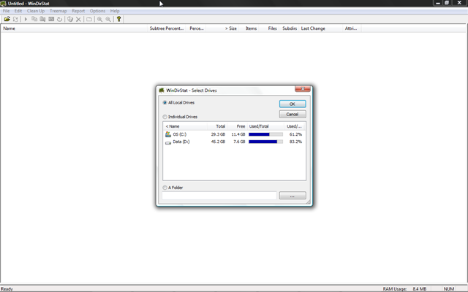Select the A Folder radio option
Viewport: 468px width, 292px height.
[x=165, y=188]
